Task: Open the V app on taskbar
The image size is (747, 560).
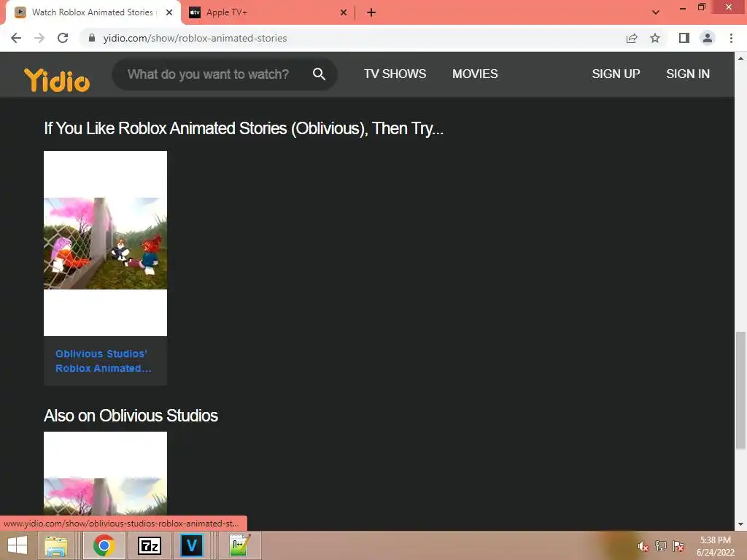Action: (192, 545)
